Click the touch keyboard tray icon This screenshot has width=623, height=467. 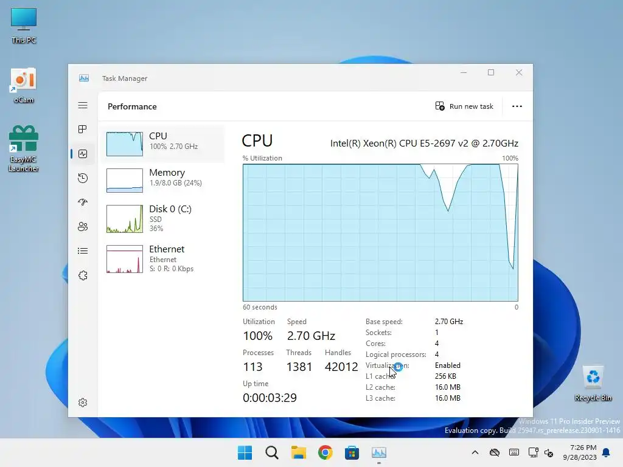point(513,452)
